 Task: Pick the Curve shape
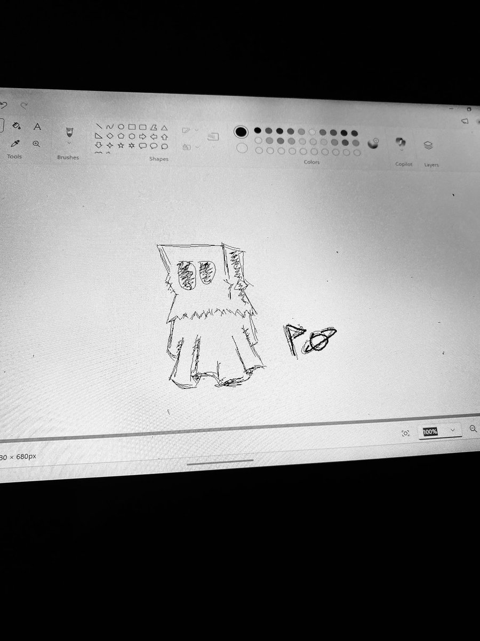coord(110,127)
